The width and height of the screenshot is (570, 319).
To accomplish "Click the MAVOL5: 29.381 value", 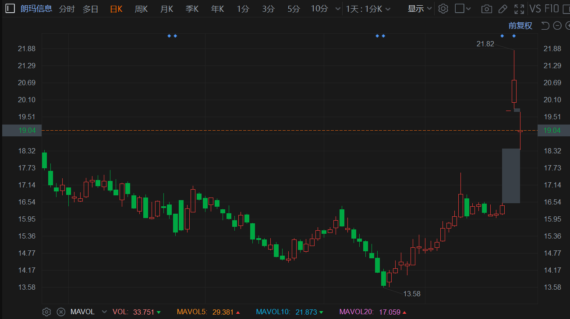I will click(208, 312).
